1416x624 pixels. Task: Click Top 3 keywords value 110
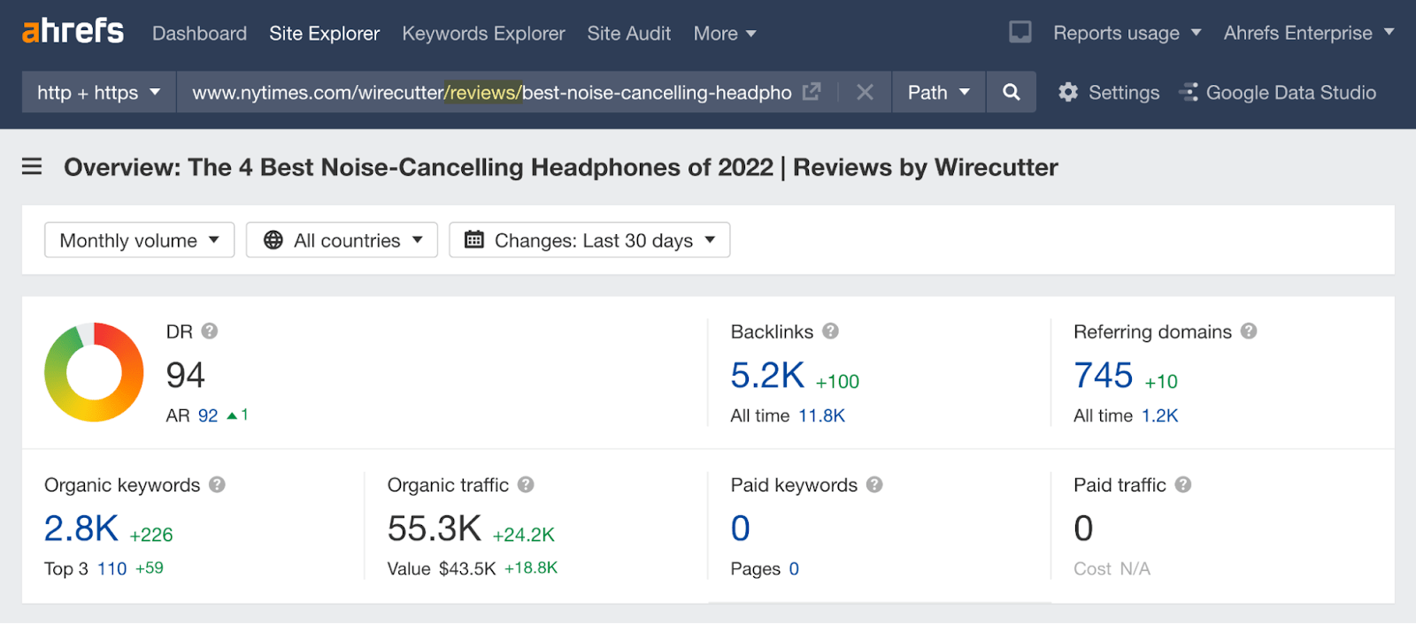(112, 568)
